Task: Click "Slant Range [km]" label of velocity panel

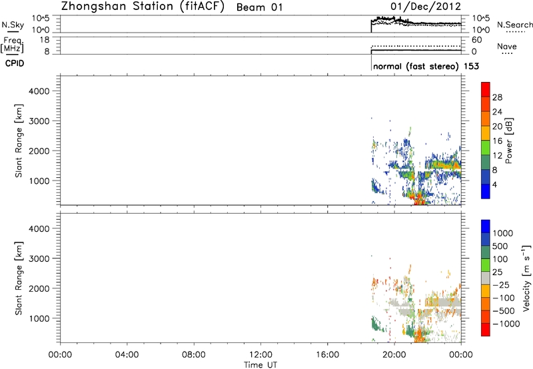Action: pyautogui.click(x=19, y=278)
